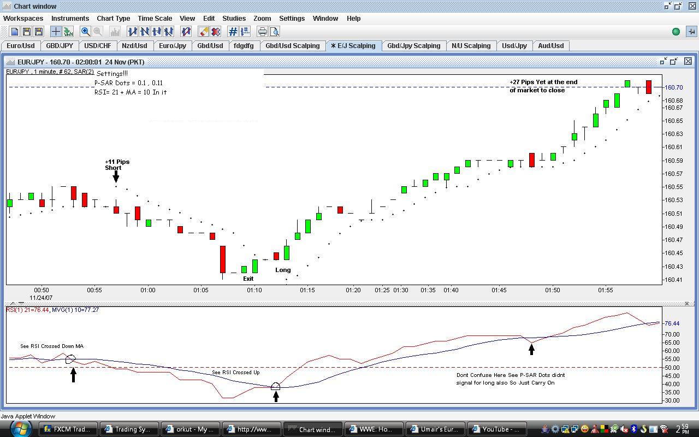Click the 76.44 RSI value label

tap(672, 323)
